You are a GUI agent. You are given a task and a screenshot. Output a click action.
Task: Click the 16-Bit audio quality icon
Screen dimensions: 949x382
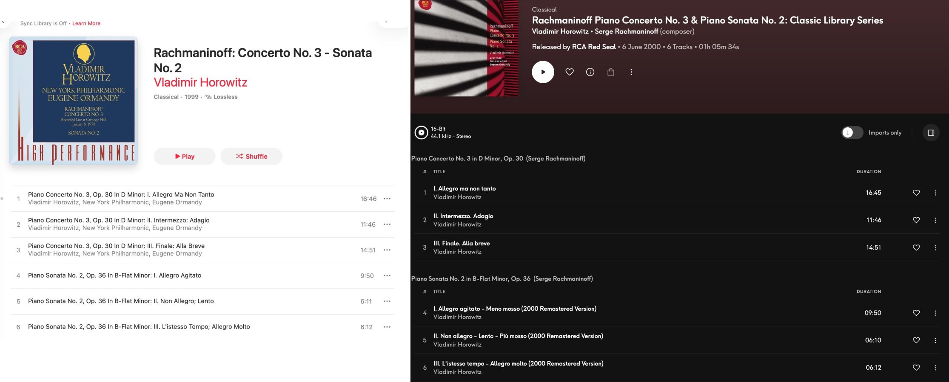(421, 132)
